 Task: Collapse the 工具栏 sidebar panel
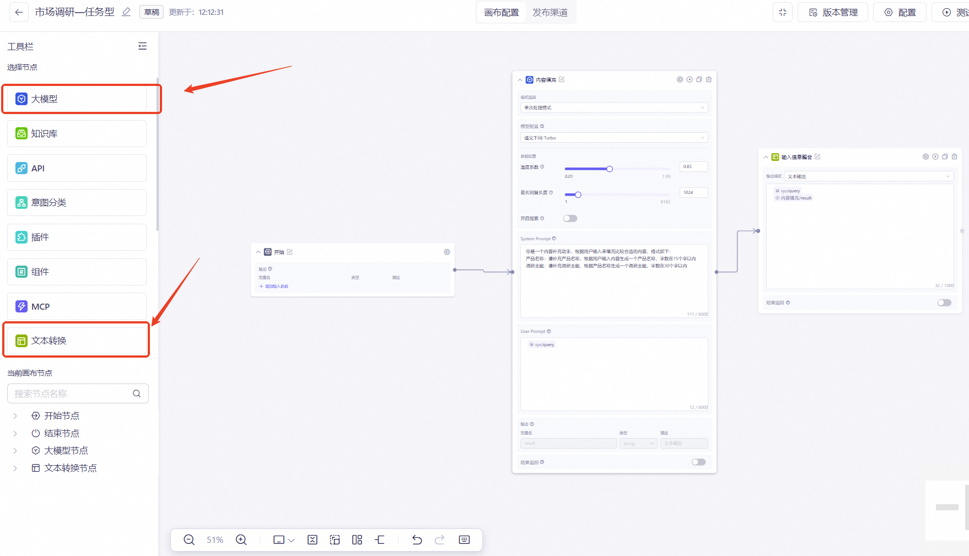[x=142, y=46]
